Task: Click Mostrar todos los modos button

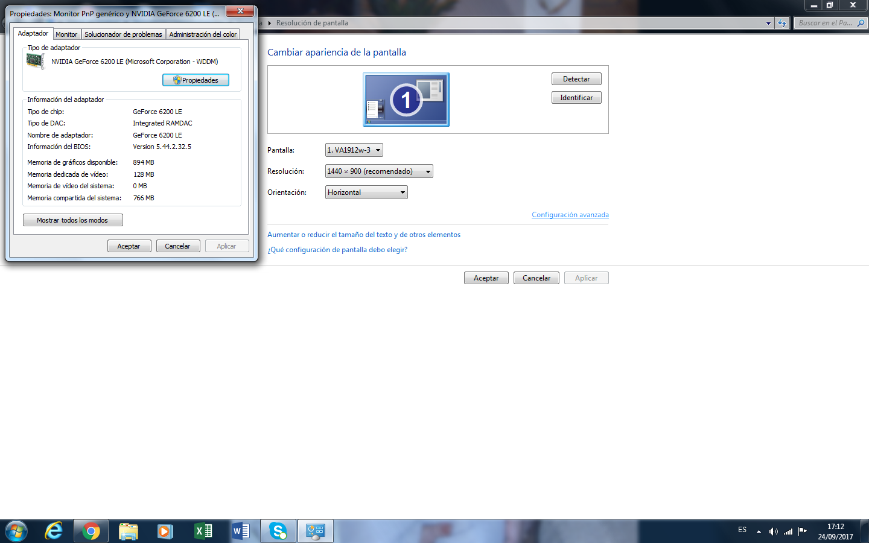Action: click(72, 220)
